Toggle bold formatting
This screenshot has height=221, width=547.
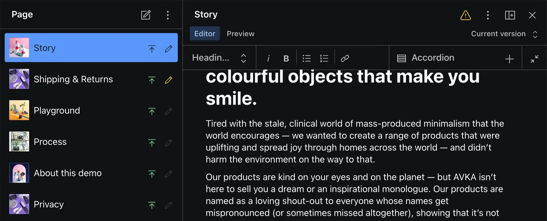286,58
